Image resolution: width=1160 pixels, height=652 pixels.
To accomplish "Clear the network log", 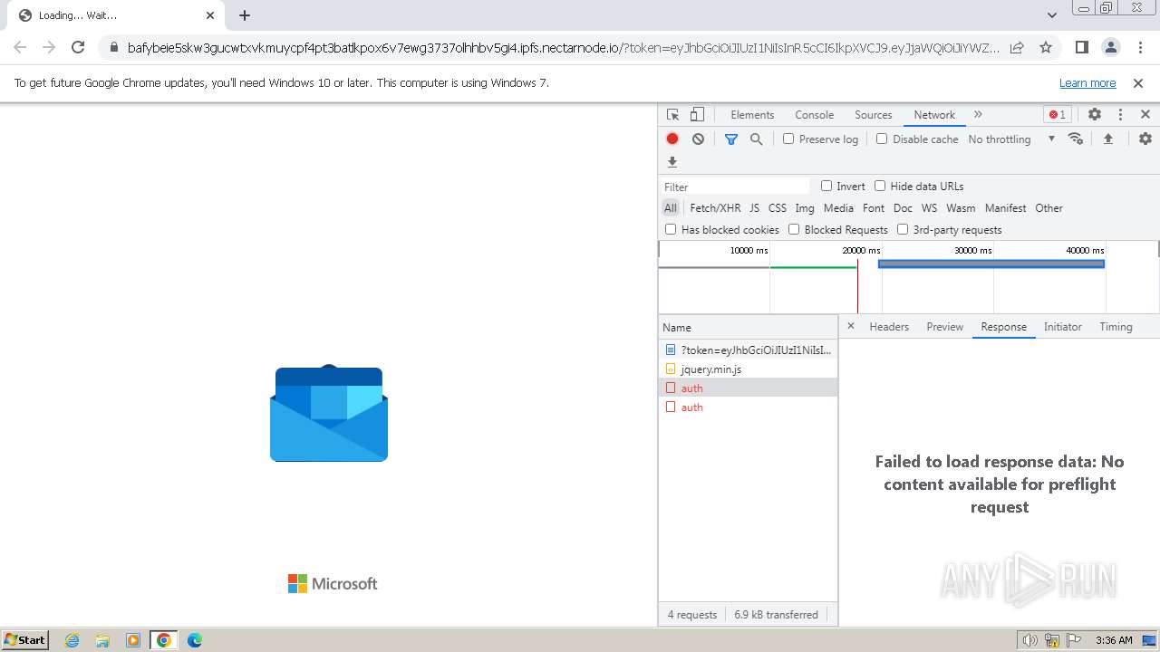I will (x=698, y=139).
